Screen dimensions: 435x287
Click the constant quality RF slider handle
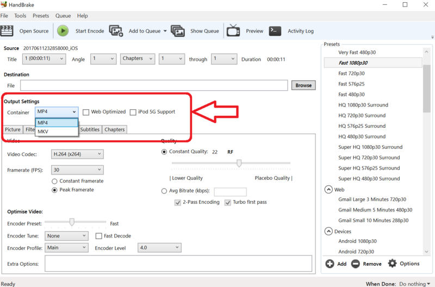239,163
